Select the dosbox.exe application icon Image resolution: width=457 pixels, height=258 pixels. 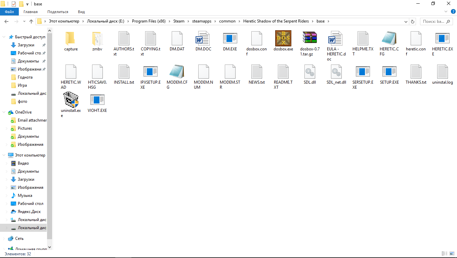click(x=283, y=38)
